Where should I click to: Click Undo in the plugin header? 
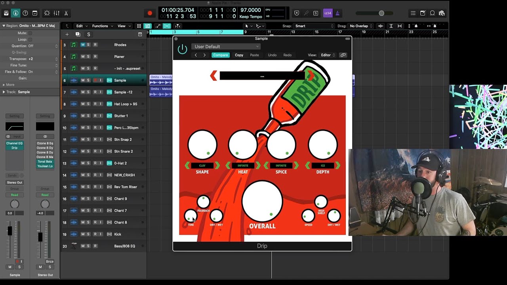pos(272,55)
